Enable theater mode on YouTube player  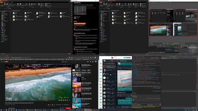pyautogui.click(x=67, y=100)
